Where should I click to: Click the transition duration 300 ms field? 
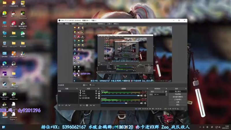pyautogui.click(x=159, y=94)
